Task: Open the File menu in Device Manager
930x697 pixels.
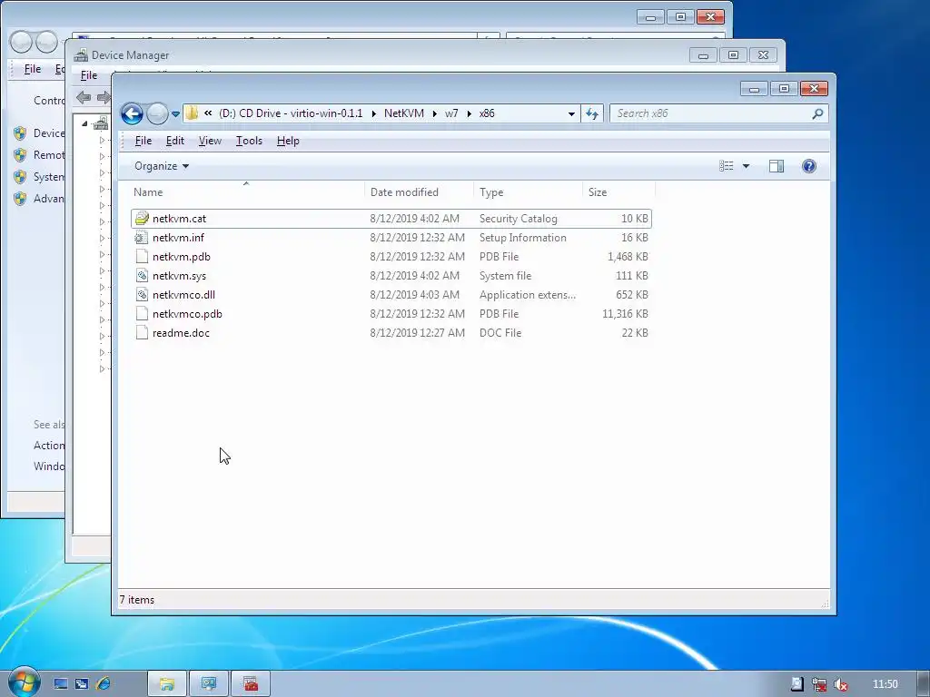Action: coord(89,75)
